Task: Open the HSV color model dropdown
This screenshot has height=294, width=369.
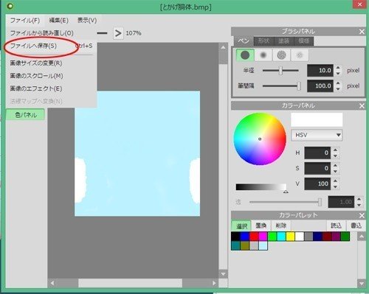Action: [317, 135]
